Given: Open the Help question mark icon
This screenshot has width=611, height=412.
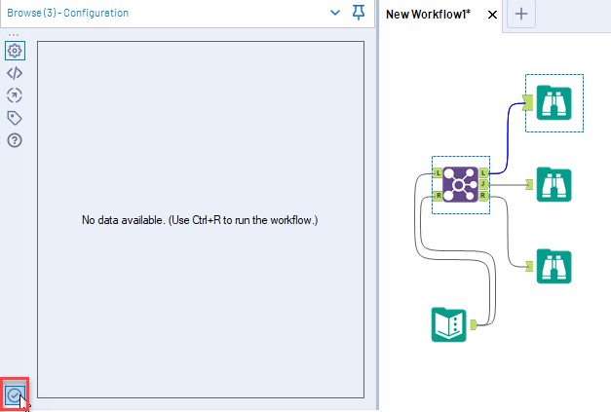Looking at the screenshot, I should (x=15, y=140).
